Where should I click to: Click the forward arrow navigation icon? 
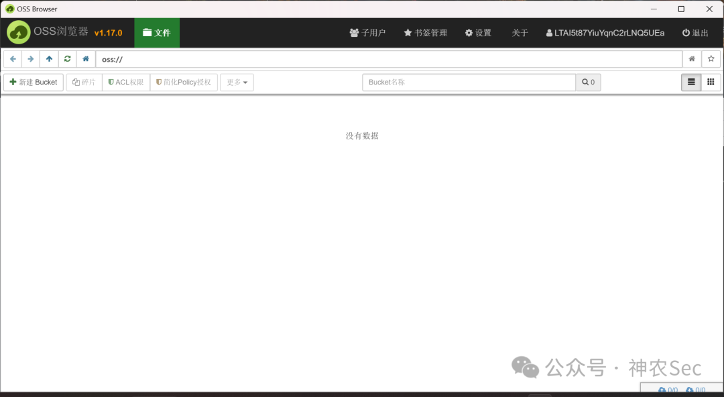pos(30,59)
